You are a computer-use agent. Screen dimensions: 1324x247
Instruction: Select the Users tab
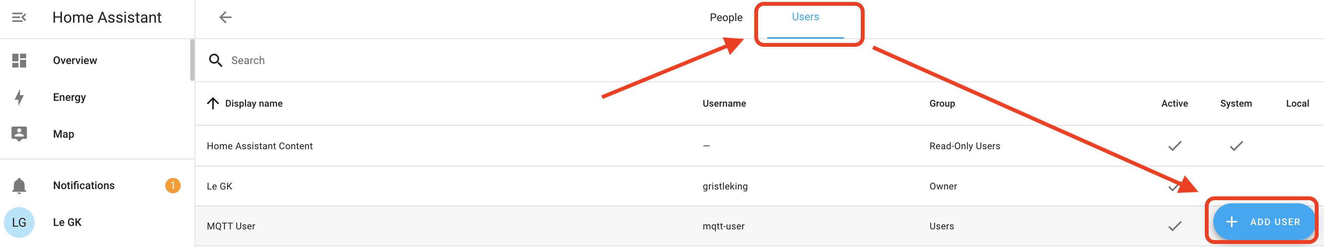805,17
